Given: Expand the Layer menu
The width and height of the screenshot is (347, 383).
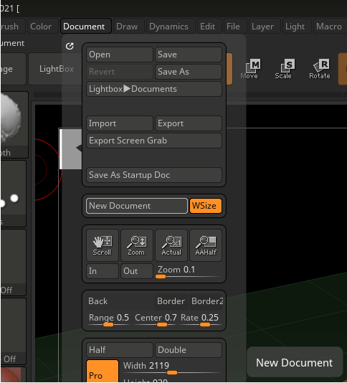Looking at the screenshot, I should click(x=262, y=26).
